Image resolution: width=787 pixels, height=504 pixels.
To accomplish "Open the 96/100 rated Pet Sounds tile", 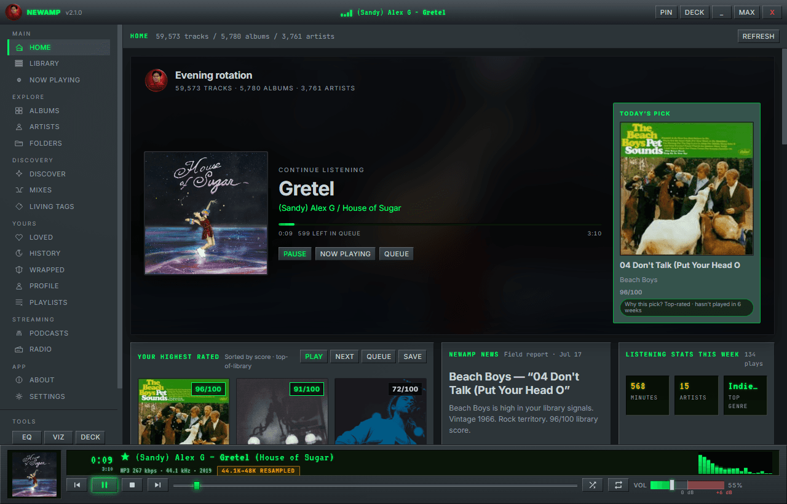I will point(184,411).
